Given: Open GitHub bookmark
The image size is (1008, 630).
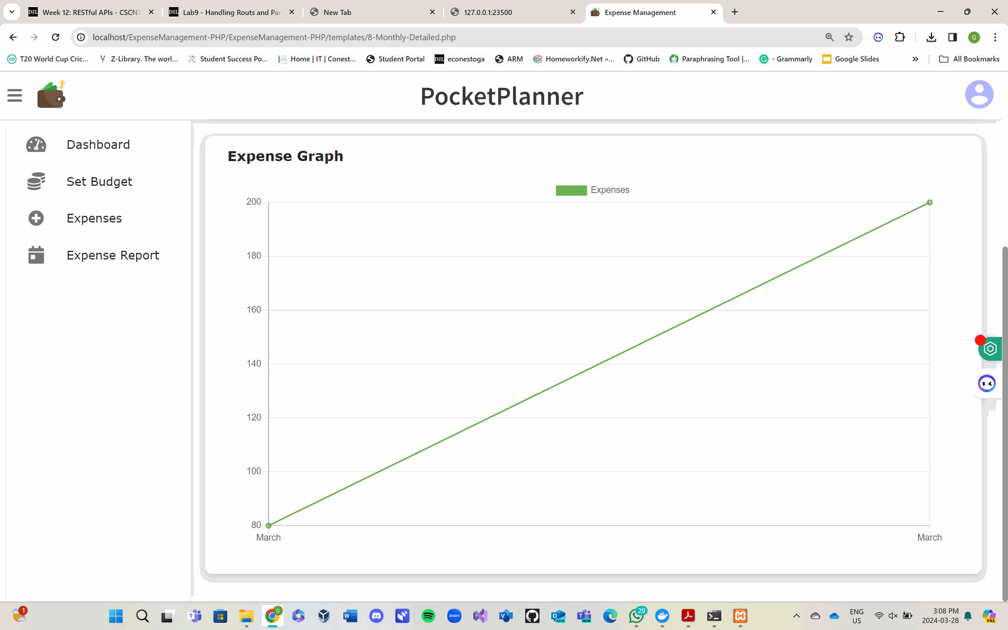Looking at the screenshot, I should point(642,59).
